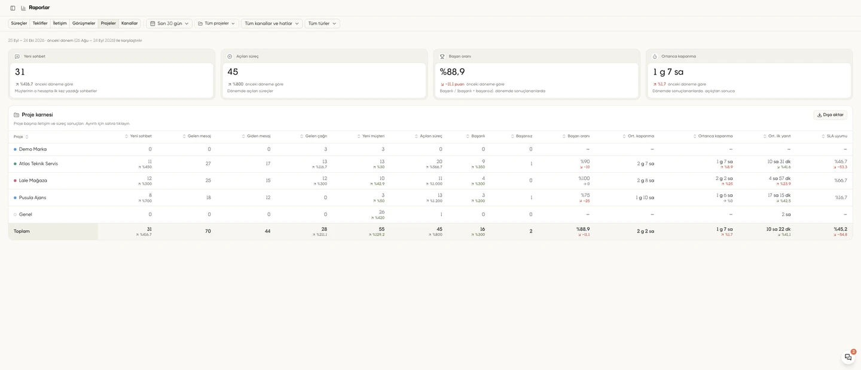Click the Raporlar chart icon
Viewport: 861px width, 370px height.
tap(23, 8)
